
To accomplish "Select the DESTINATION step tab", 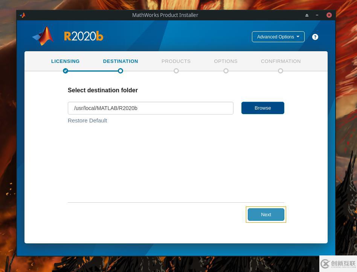I will pos(121,61).
